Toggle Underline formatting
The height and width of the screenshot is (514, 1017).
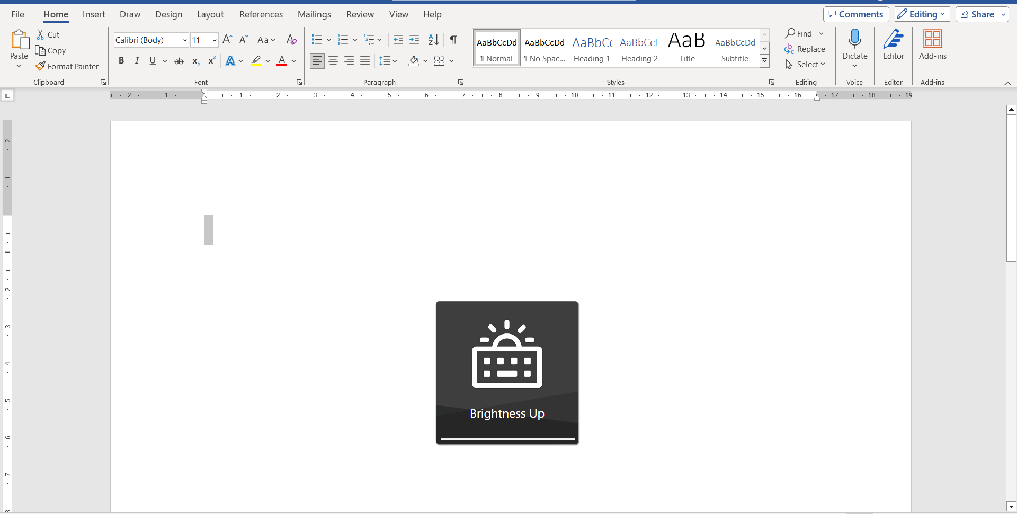[153, 61]
